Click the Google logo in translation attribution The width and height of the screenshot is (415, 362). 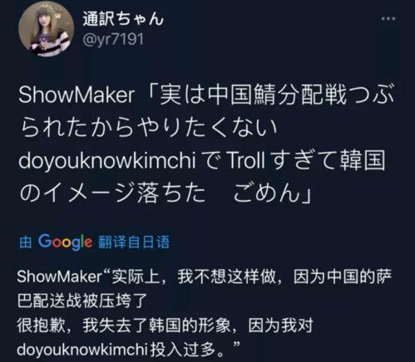click(x=65, y=242)
